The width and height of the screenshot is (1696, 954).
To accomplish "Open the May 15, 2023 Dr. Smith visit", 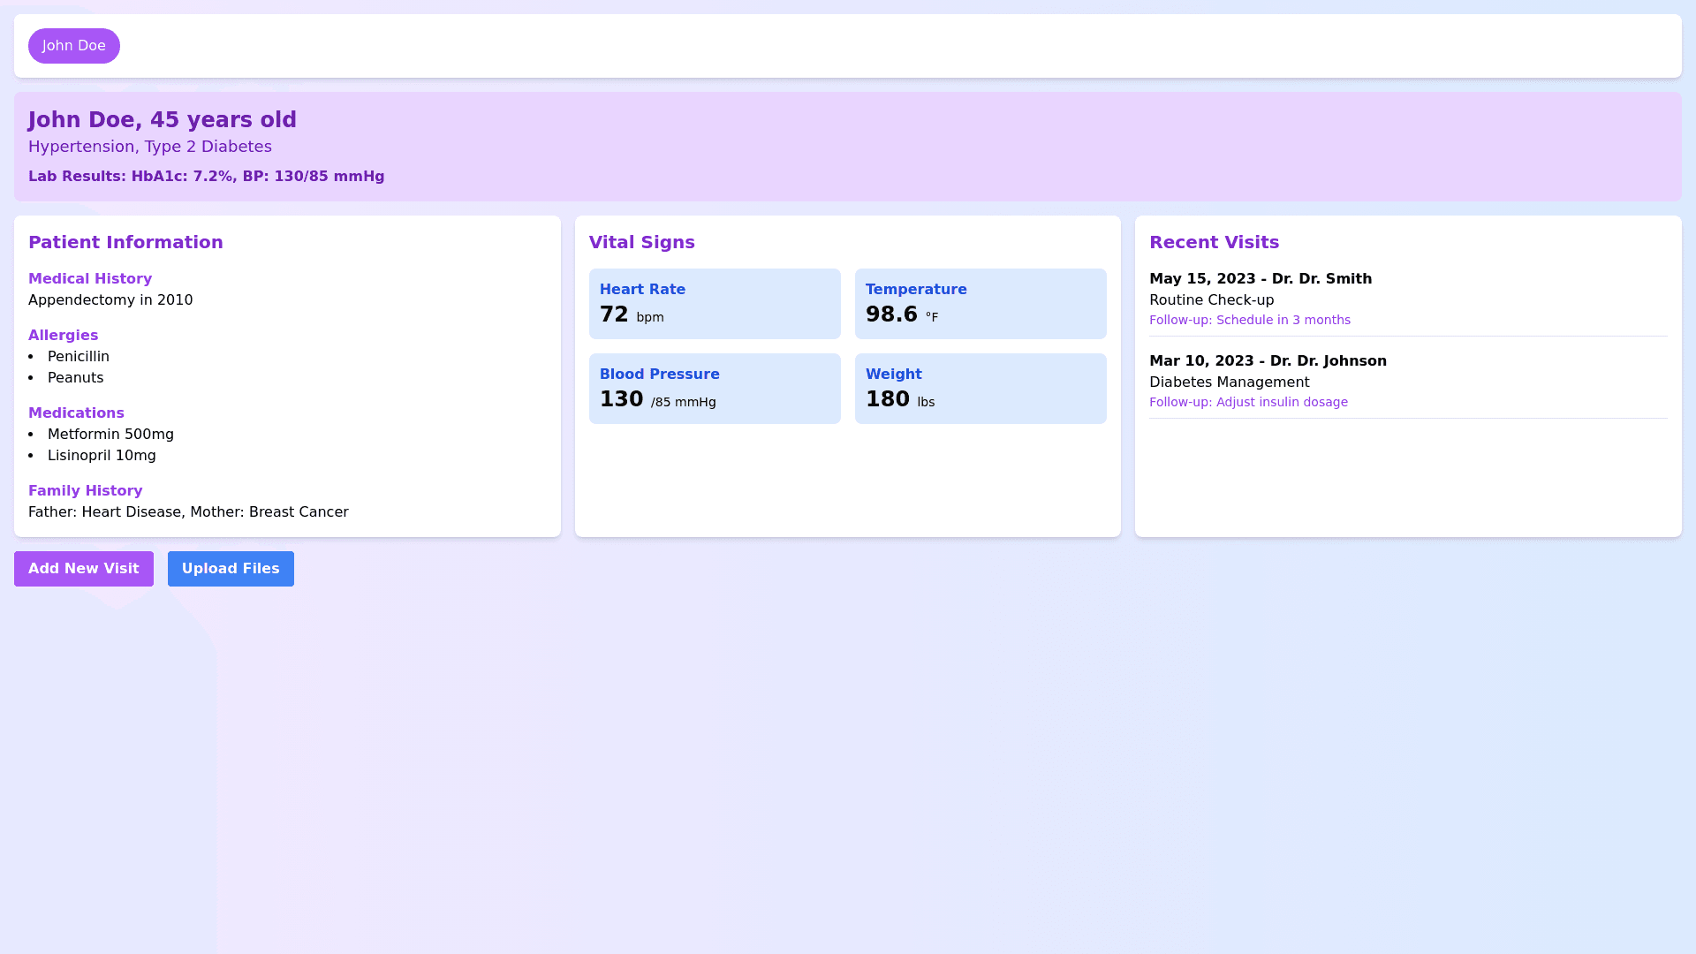I will pyautogui.click(x=1260, y=279).
